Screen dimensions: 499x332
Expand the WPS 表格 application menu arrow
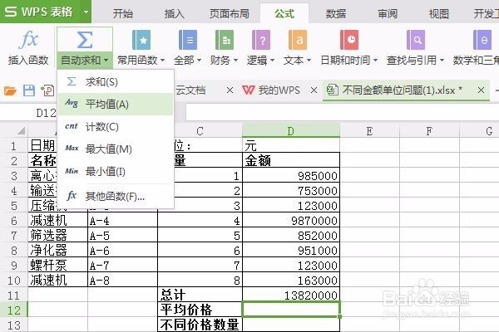click(x=86, y=12)
